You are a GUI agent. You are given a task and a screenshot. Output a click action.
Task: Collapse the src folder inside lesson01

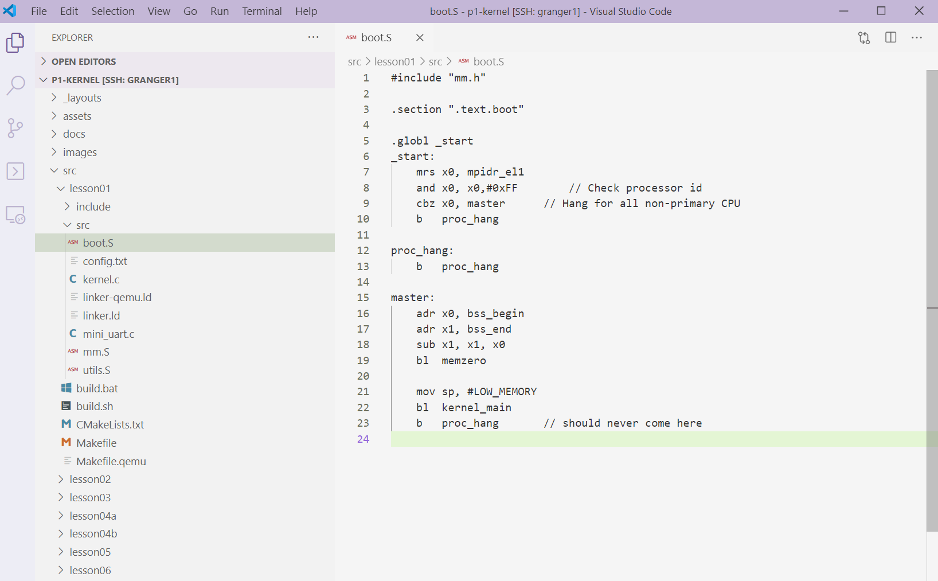[185, 225]
